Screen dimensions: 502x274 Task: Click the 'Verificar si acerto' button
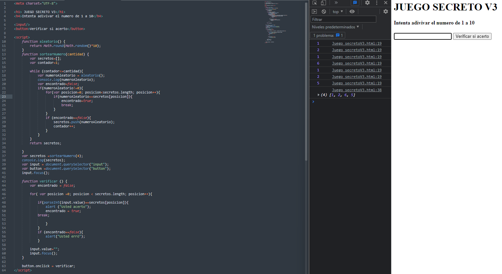pyautogui.click(x=472, y=36)
